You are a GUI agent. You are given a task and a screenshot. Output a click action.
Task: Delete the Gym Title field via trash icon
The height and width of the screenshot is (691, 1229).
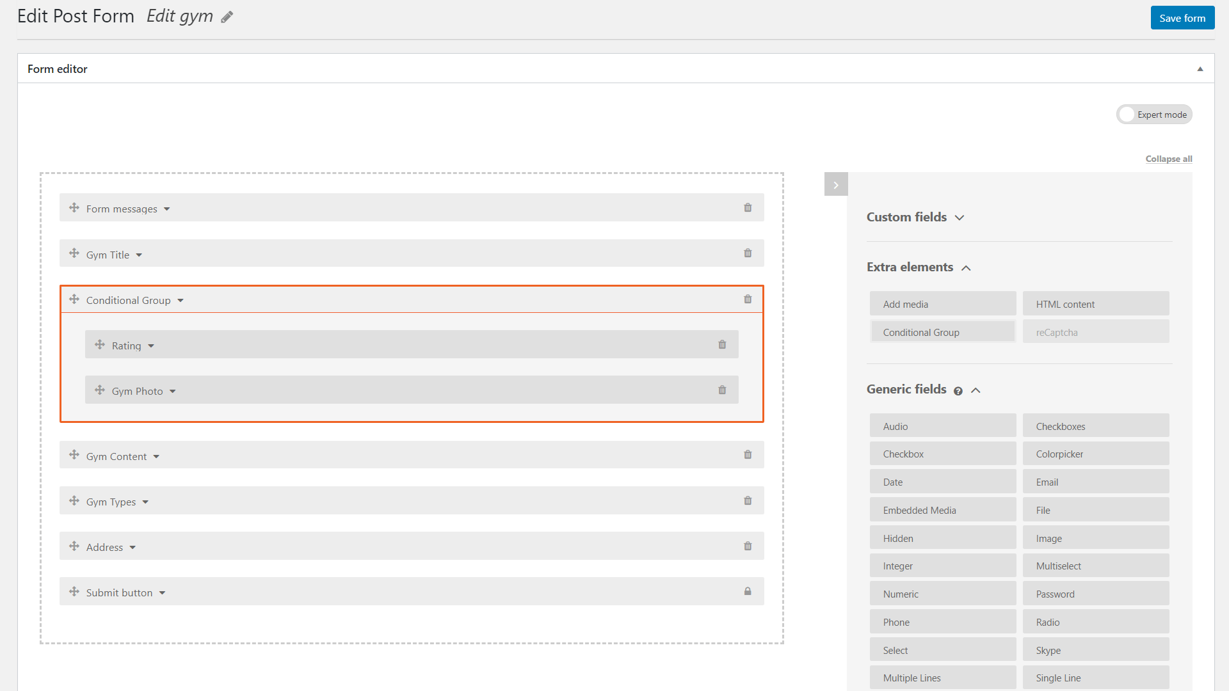tap(748, 253)
